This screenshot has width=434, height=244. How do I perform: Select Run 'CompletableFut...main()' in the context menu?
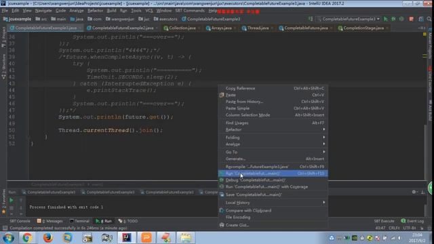pos(273,174)
